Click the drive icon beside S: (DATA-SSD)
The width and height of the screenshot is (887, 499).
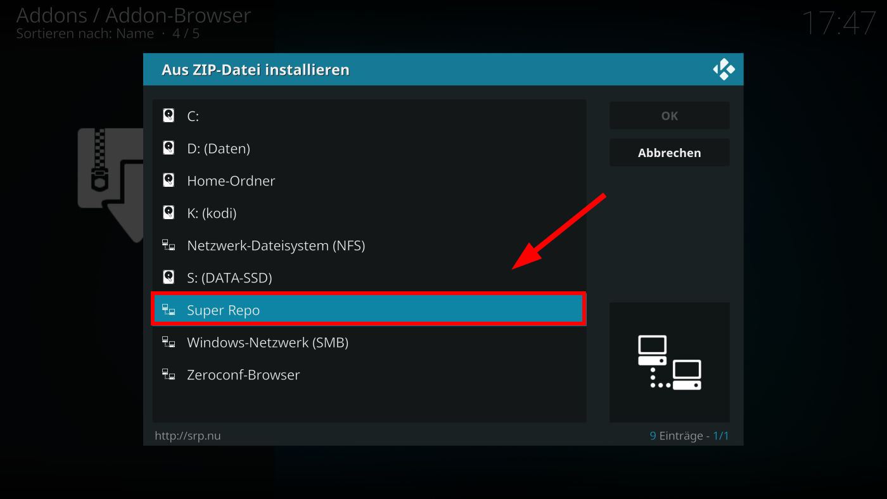point(169,277)
